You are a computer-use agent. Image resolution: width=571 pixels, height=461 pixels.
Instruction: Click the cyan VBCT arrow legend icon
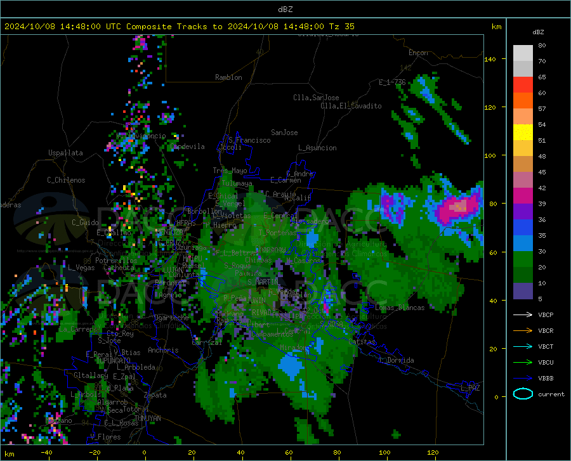pos(523,346)
